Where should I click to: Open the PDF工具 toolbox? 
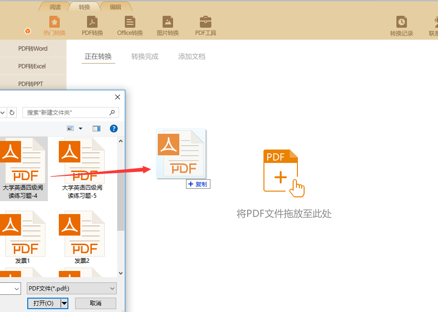206,26
